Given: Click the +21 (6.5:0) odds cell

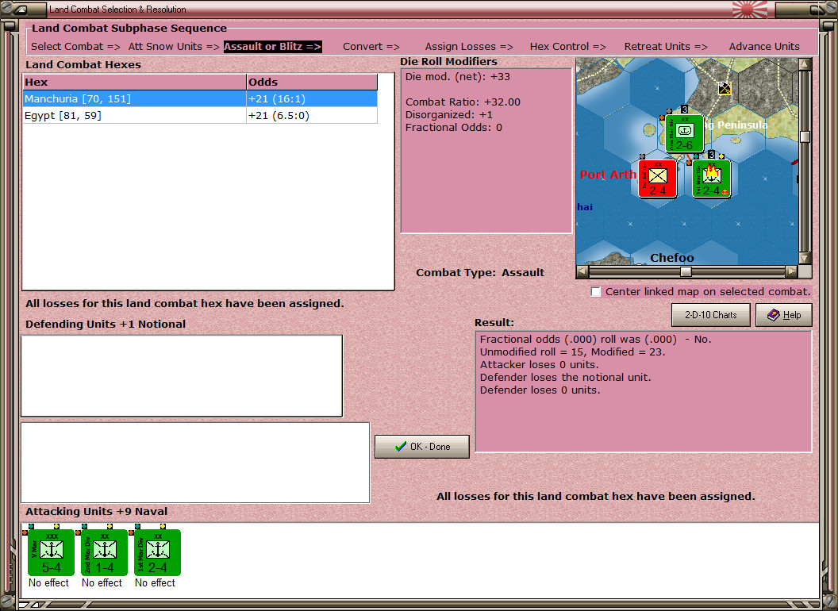Looking at the screenshot, I should click(x=312, y=116).
